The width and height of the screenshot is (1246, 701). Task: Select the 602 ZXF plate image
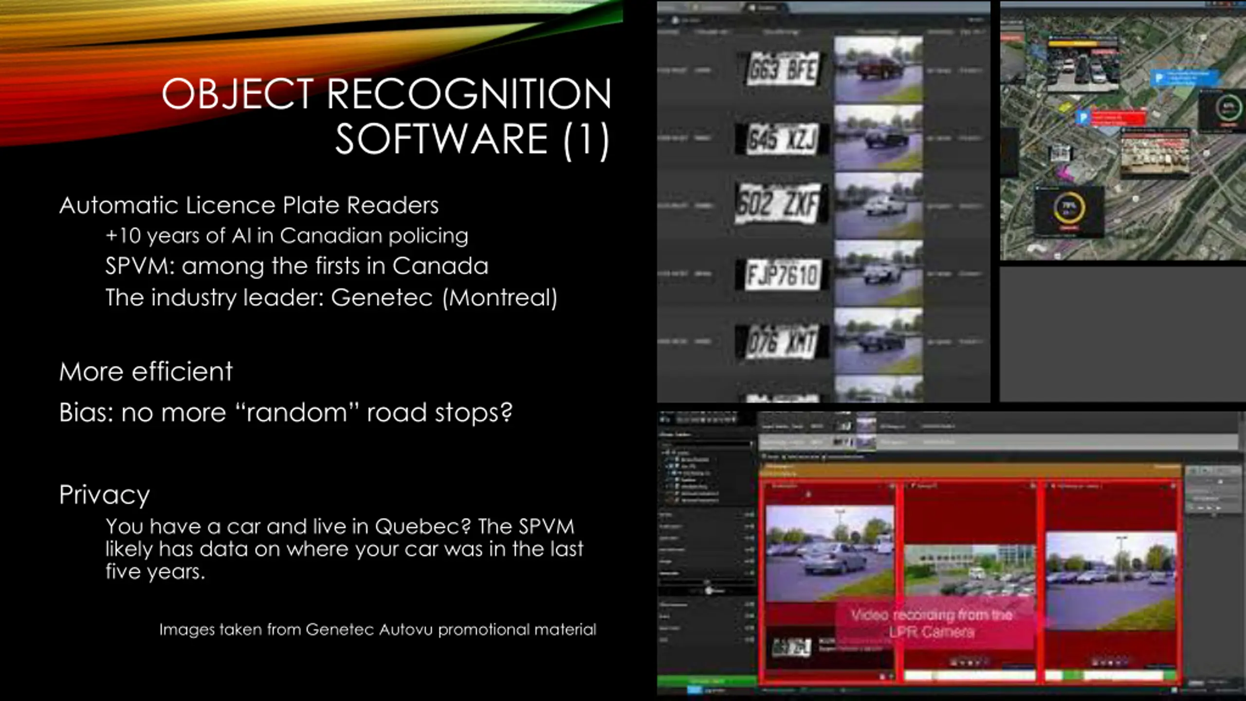(781, 203)
